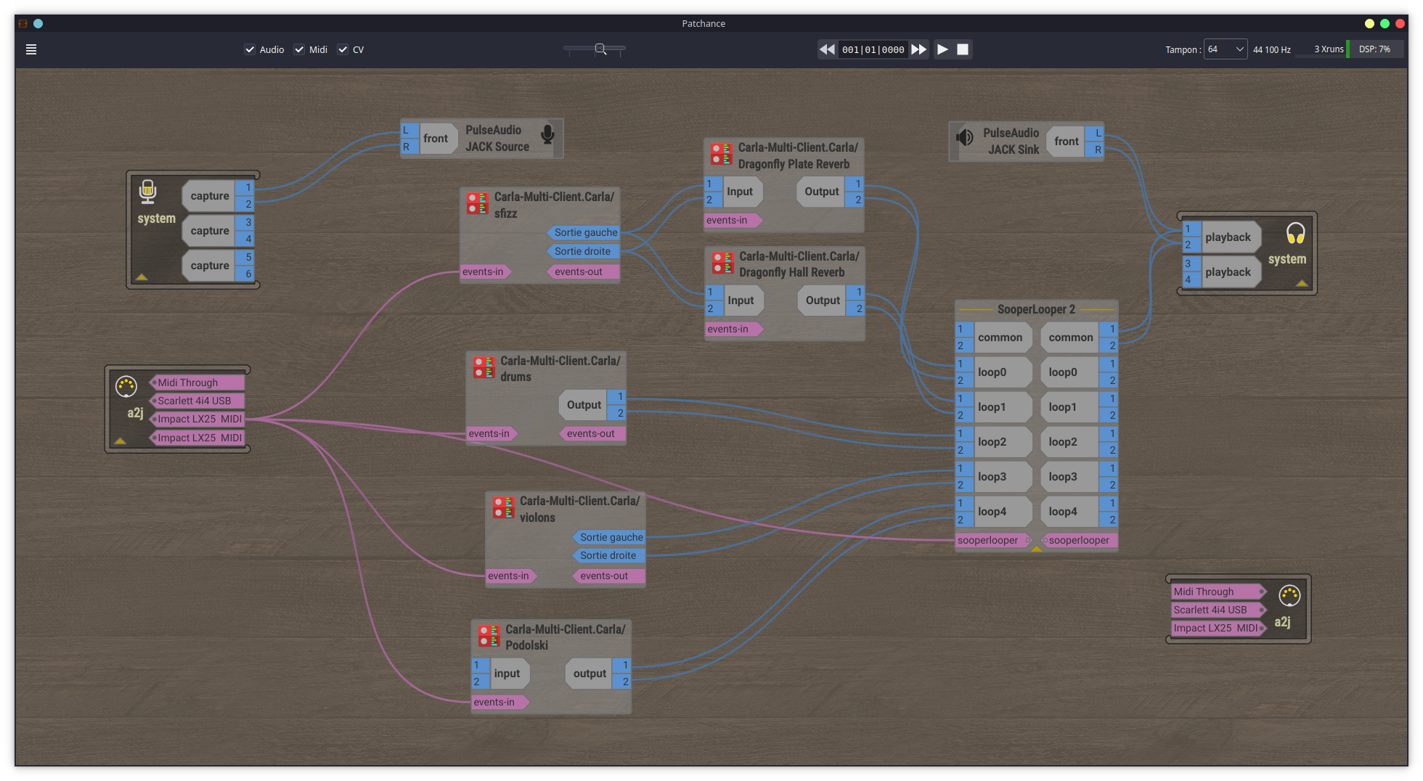Uncheck the Audio ports filter
The width and height of the screenshot is (1423, 781).
pyautogui.click(x=250, y=49)
